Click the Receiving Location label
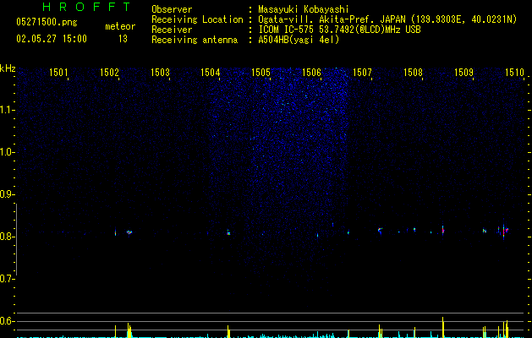Viewport: 532px width, 338px height. pyautogui.click(x=197, y=19)
